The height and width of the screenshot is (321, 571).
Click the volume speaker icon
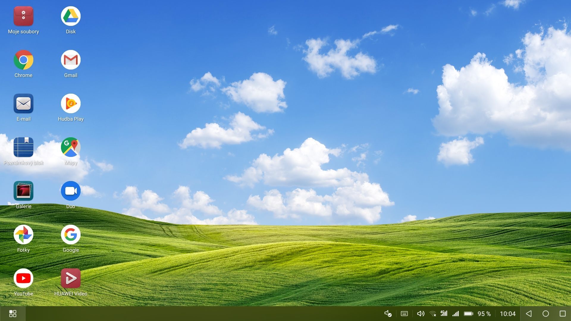tap(421, 314)
